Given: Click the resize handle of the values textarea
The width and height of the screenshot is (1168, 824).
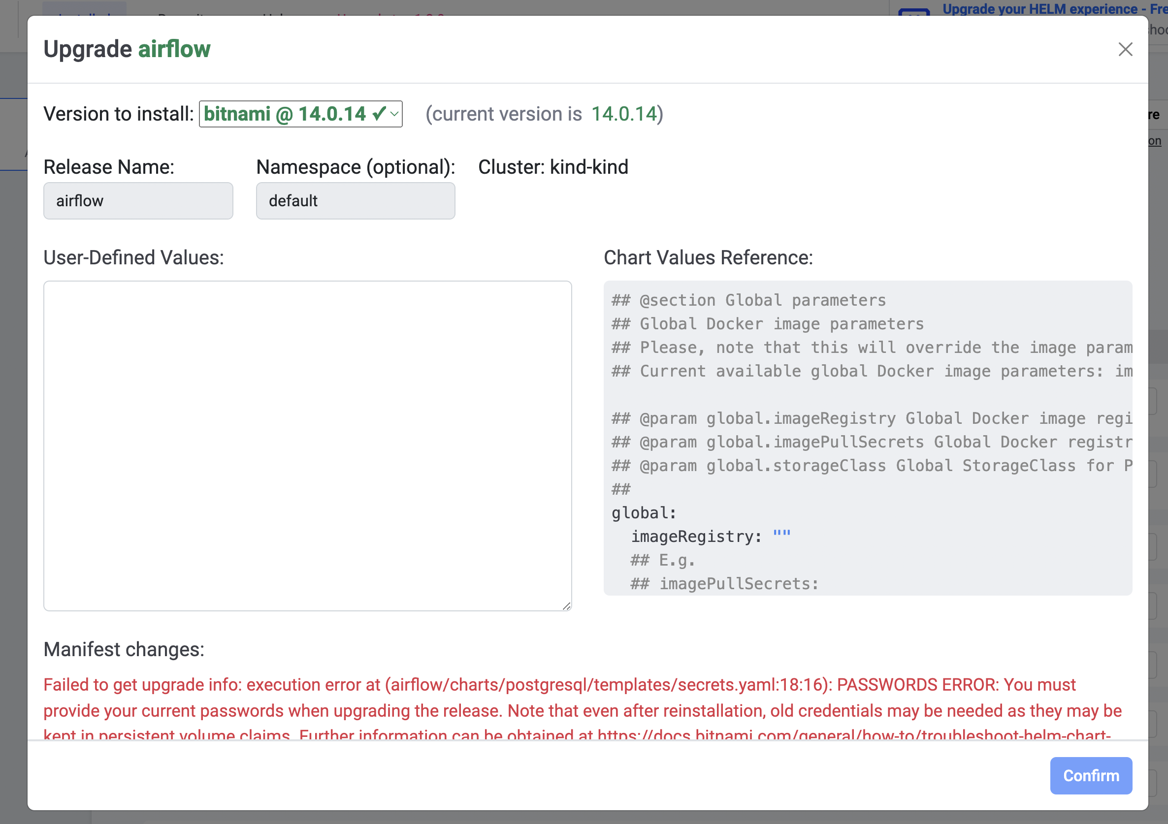Looking at the screenshot, I should 567,606.
